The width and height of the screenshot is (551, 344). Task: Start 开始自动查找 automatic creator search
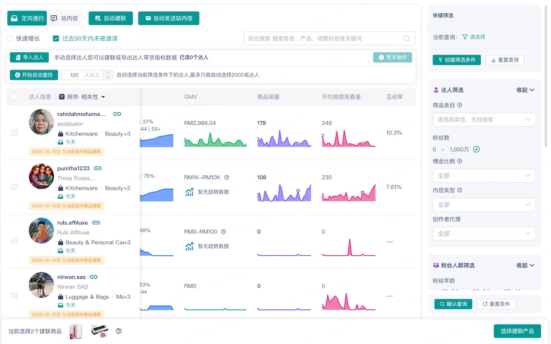tap(34, 74)
